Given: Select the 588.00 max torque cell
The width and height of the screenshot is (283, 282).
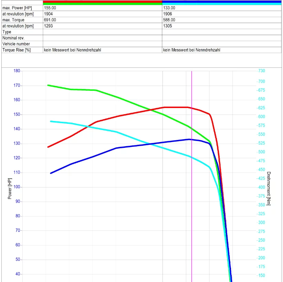Looking at the screenshot, I should tap(221, 20).
